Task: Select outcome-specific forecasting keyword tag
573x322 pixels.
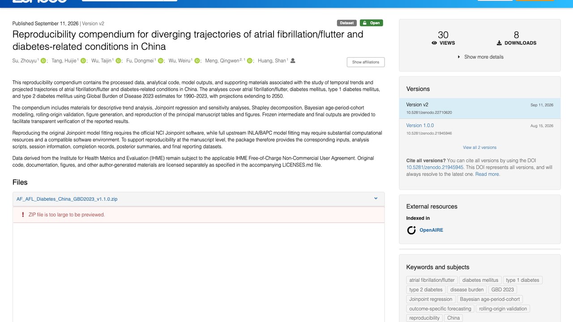Action: point(440,309)
